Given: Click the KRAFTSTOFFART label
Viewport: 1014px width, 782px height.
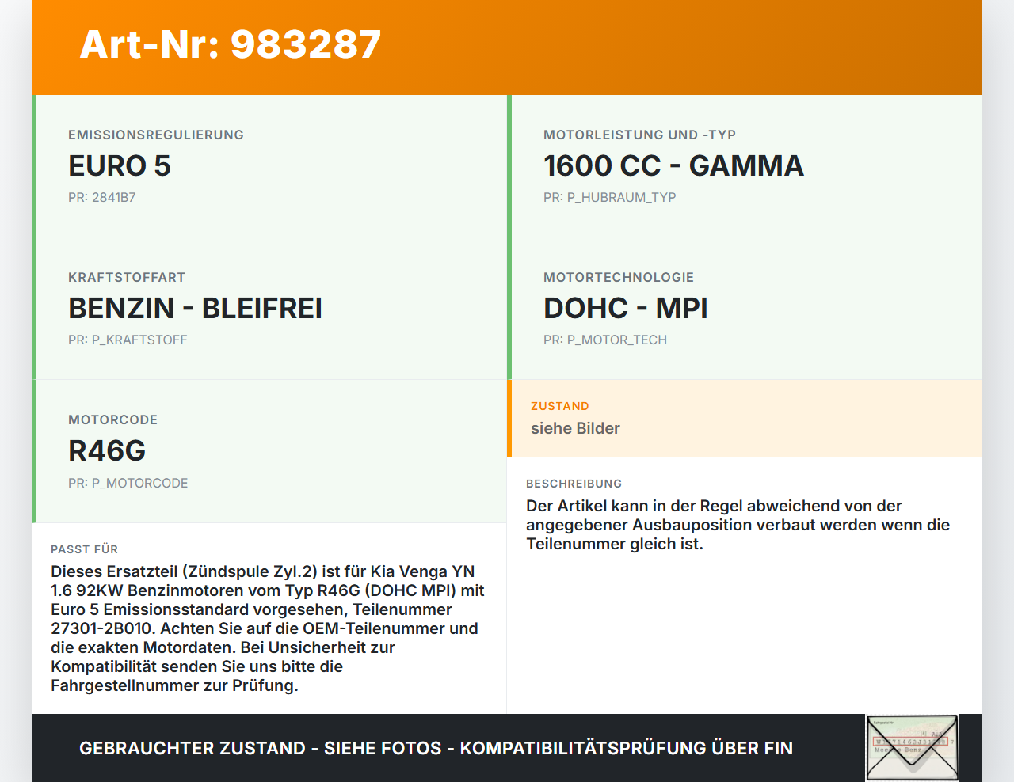Looking at the screenshot, I should tap(127, 277).
